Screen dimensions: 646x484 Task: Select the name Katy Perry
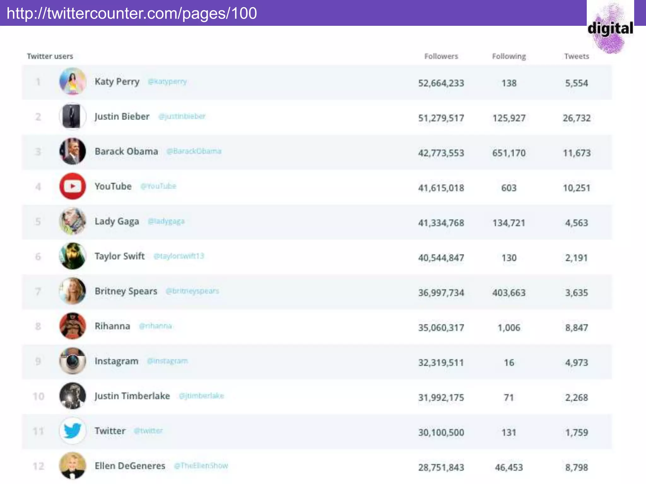click(117, 82)
